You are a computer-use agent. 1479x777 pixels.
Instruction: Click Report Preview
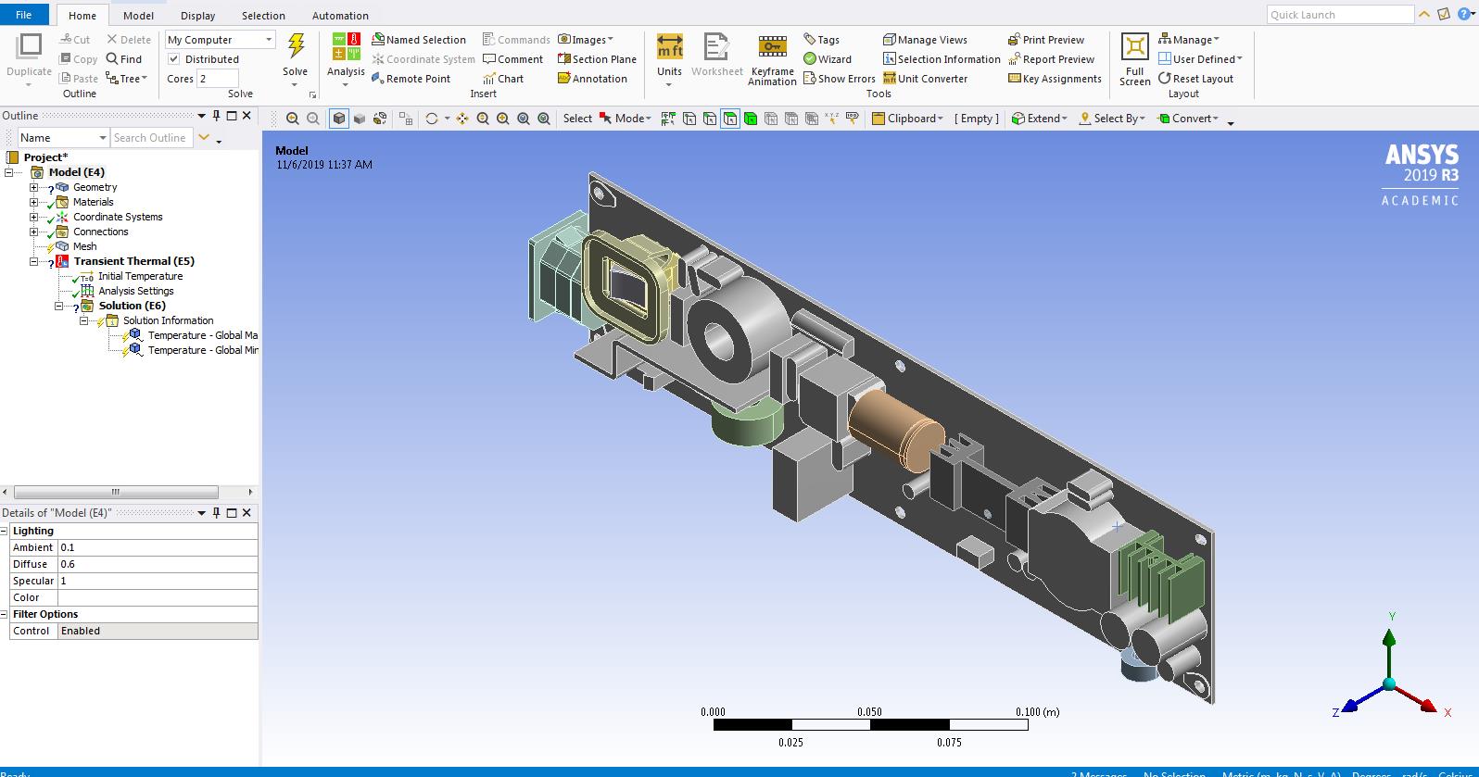pyautogui.click(x=1051, y=59)
